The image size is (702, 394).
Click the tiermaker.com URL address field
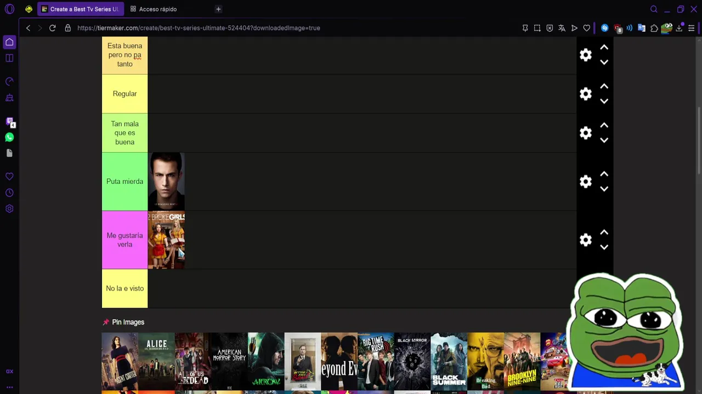(x=199, y=28)
